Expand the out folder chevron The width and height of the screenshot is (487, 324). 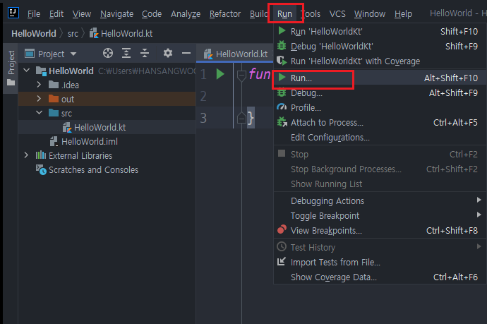39,99
